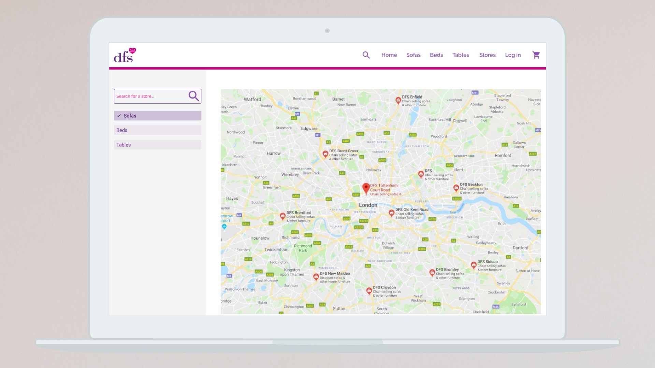The image size is (655, 368).
Task: Select the DFS Brentford store marker
Action: click(282, 216)
